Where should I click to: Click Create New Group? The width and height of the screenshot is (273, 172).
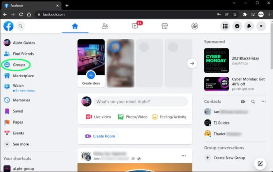point(225,158)
